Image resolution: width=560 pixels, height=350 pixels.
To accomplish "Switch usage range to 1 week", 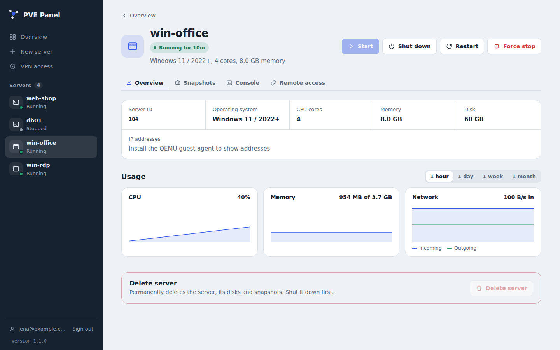I will point(493,177).
